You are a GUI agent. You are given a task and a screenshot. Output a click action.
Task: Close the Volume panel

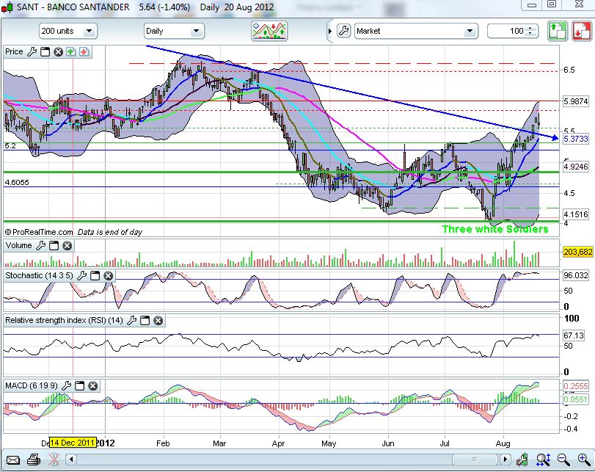click(67, 246)
